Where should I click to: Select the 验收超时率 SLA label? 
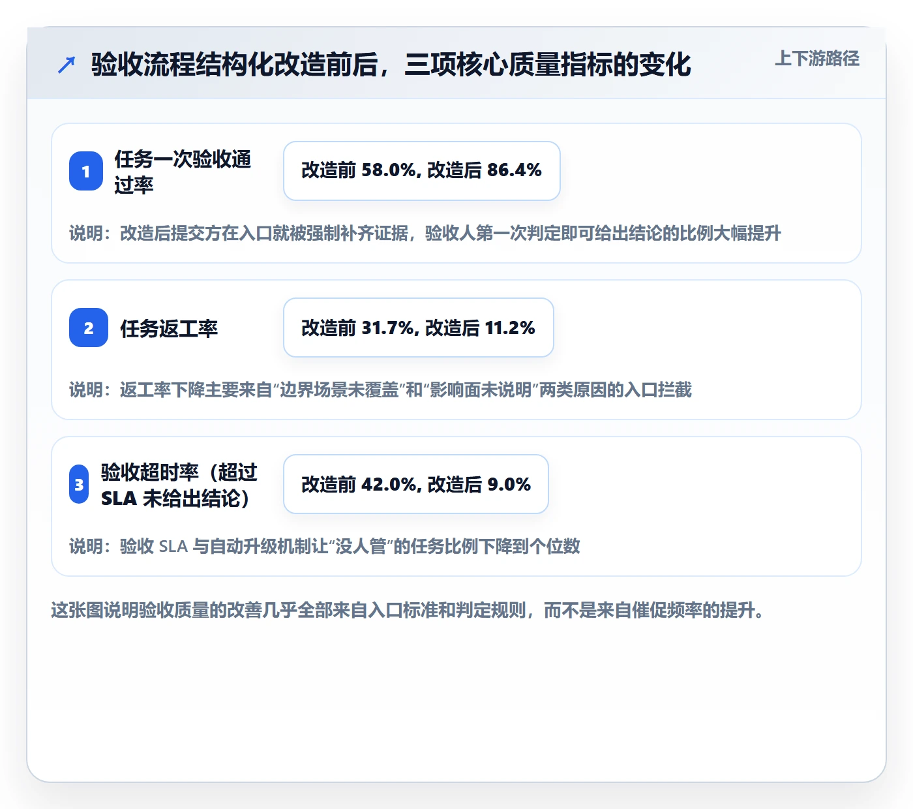[x=179, y=485]
